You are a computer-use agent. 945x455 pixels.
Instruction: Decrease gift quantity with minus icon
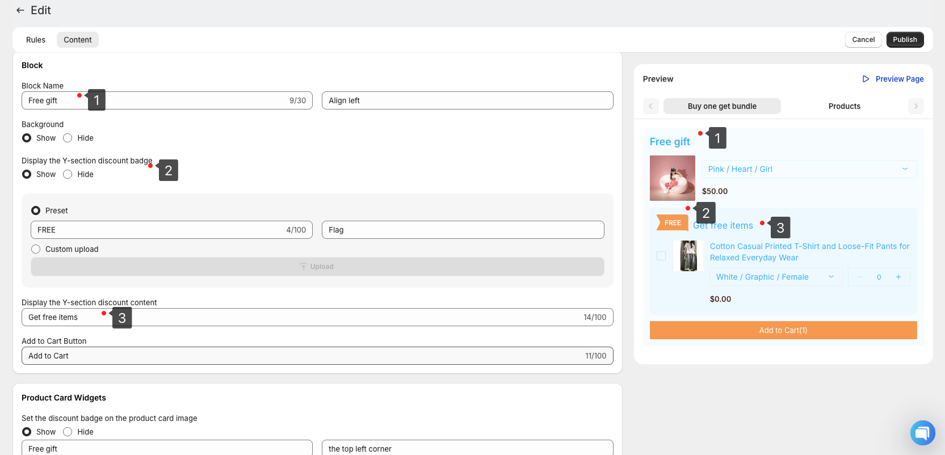click(x=860, y=277)
